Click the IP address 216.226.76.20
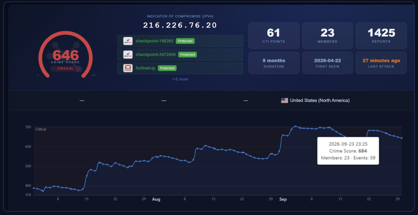 point(180,25)
